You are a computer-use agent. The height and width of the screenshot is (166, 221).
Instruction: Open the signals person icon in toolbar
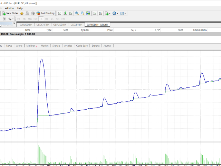click(x=27, y=13)
